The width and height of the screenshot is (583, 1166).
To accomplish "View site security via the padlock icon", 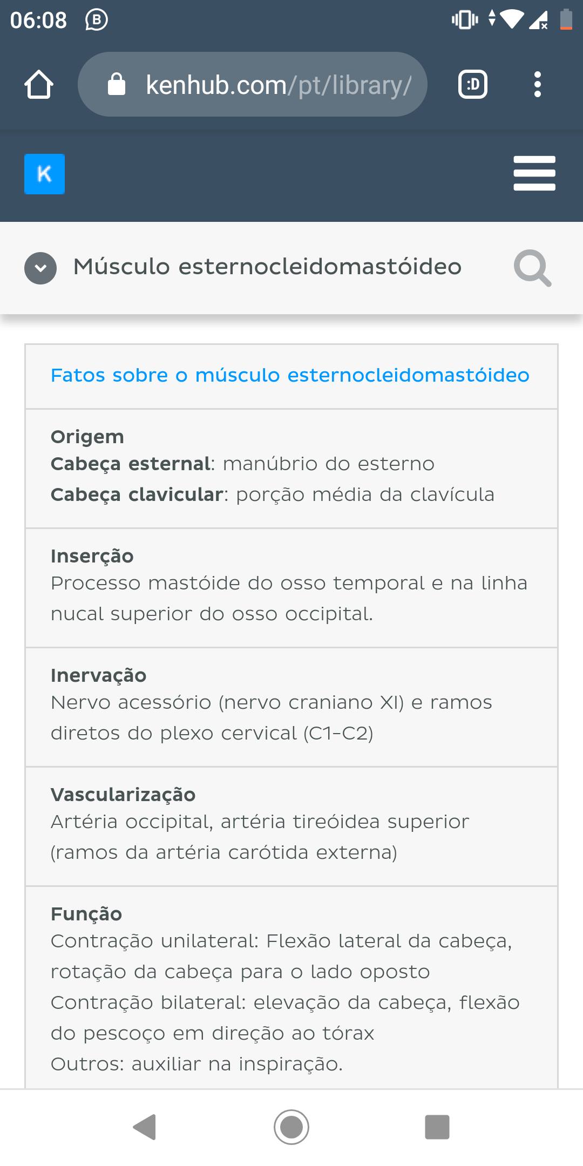I will tap(116, 84).
